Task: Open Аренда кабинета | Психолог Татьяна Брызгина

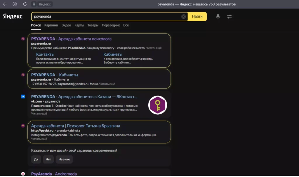Action: [x=76, y=126]
